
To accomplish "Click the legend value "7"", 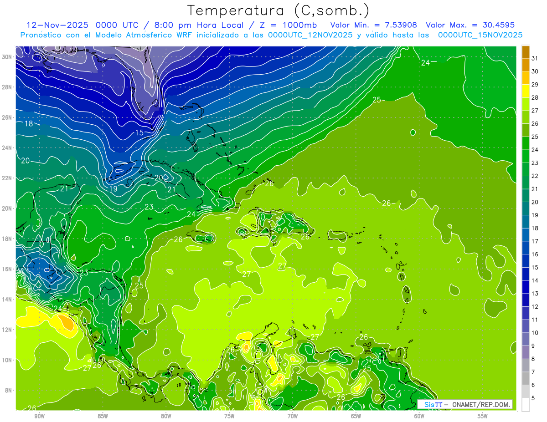I will pos(533,372).
